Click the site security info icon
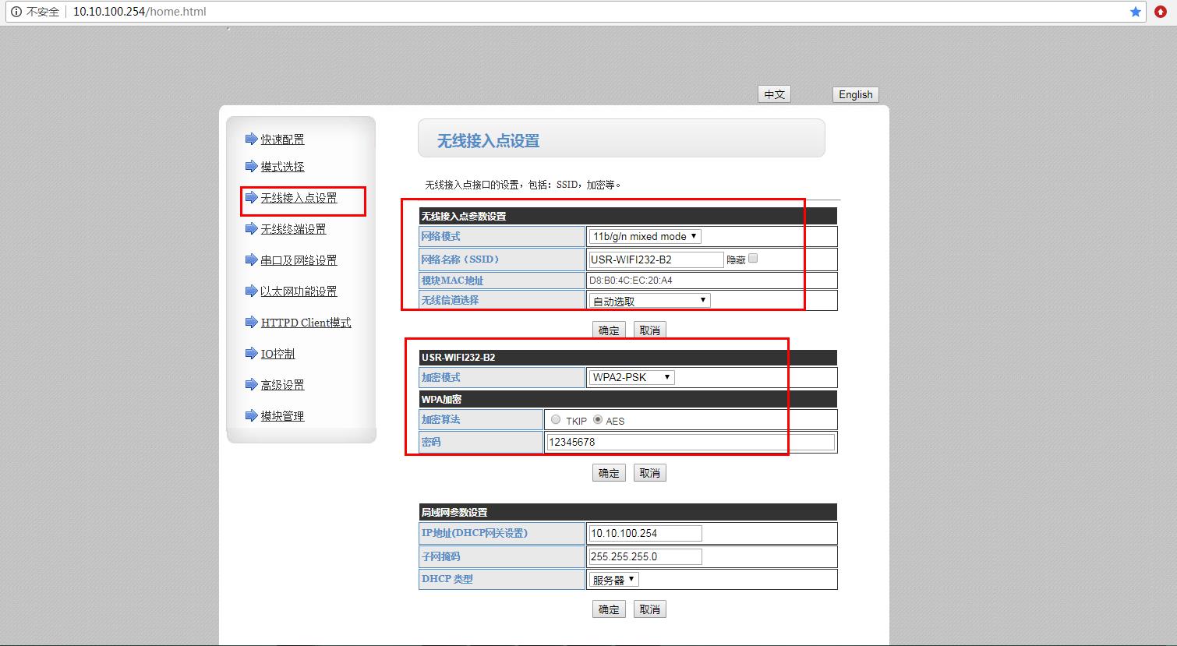This screenshot has height=646, width=1177. click(x=16, y=12)
